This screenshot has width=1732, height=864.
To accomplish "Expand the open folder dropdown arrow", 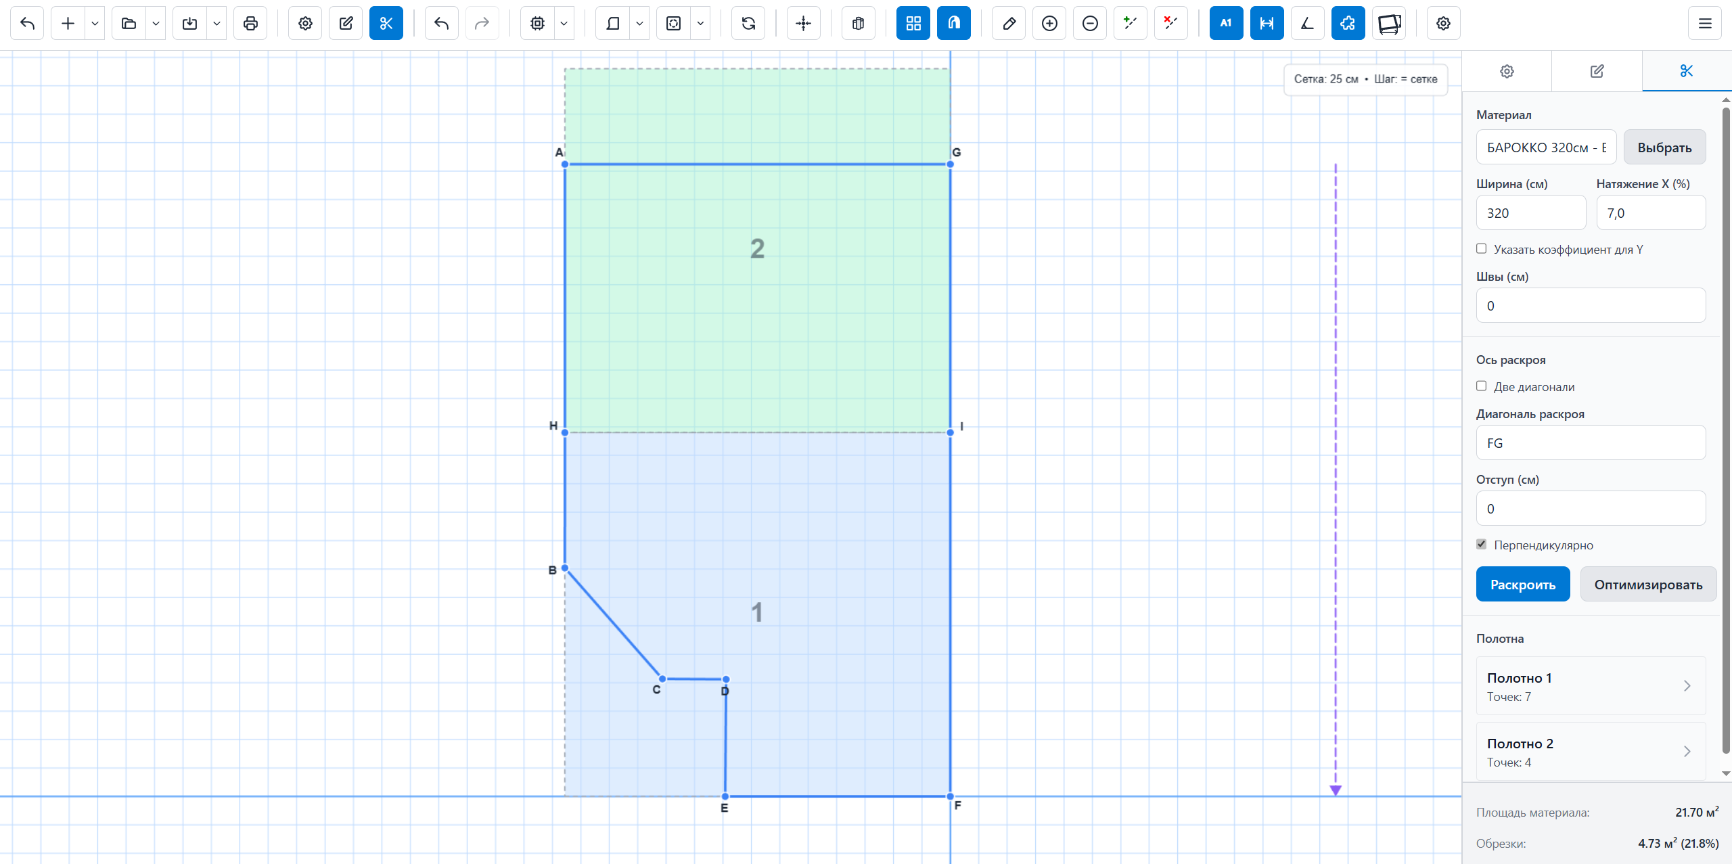I will (x=156, y=24).
